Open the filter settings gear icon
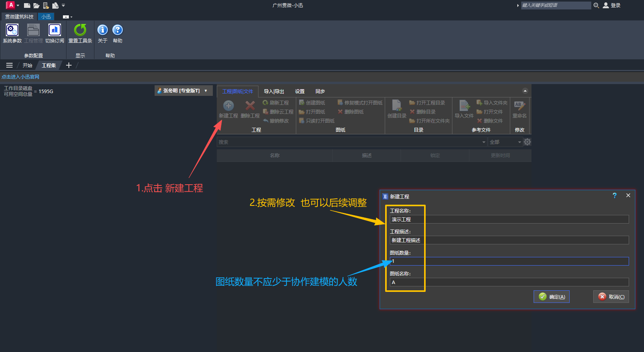 click(x=527, y=142)
